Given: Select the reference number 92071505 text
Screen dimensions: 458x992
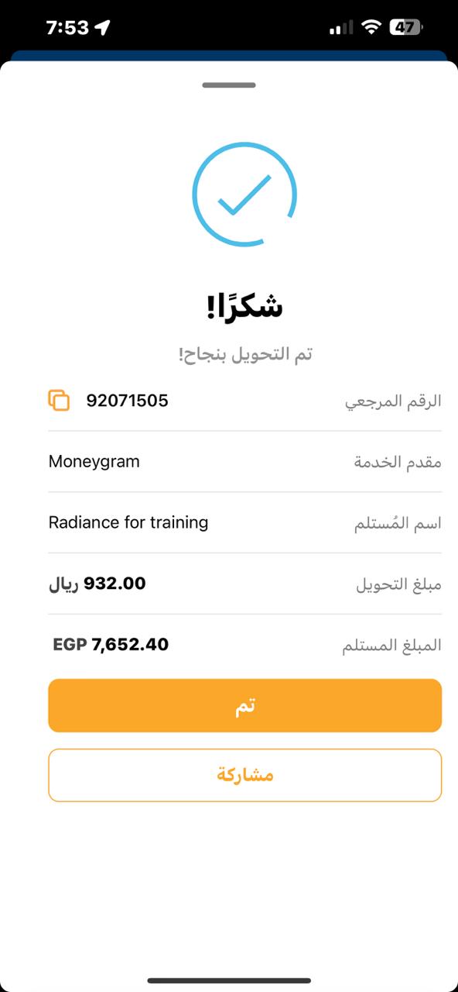Looking at the screenshot, I should [x=127, y=401].
